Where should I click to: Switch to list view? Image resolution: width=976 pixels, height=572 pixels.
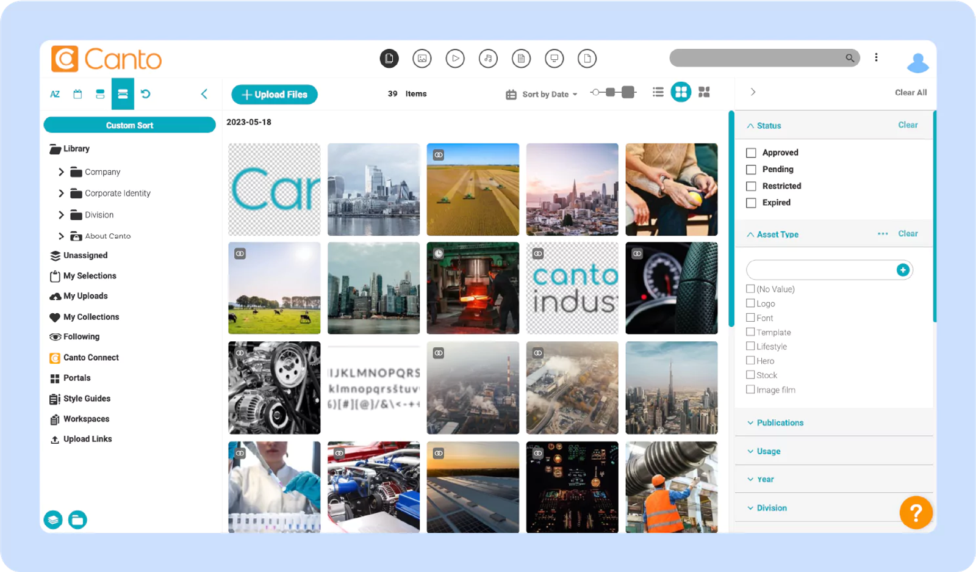pos(658,92)
